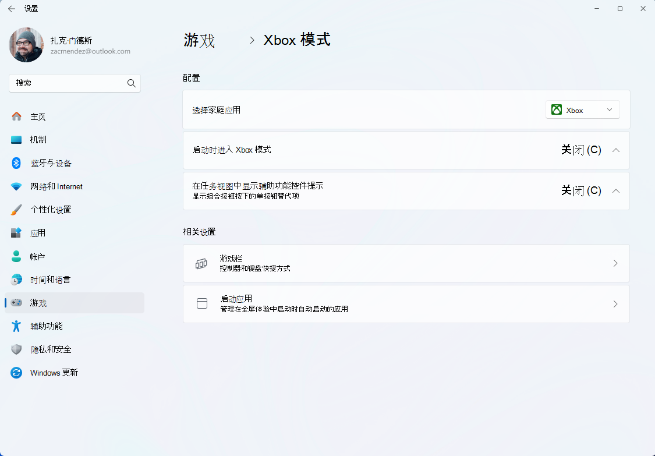The image size is (655, 456).
Task: Click the back arrow in title bar
Action: tap(12, 9)
